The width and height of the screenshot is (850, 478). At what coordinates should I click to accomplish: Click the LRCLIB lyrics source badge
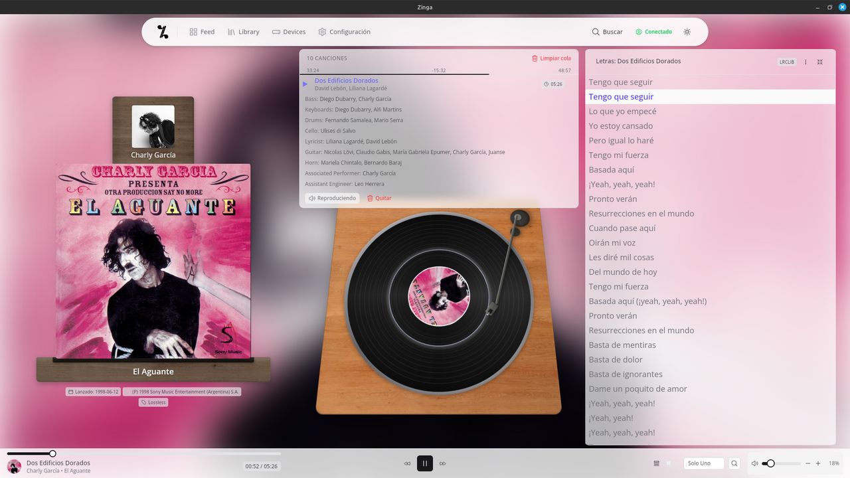point(787,62)
